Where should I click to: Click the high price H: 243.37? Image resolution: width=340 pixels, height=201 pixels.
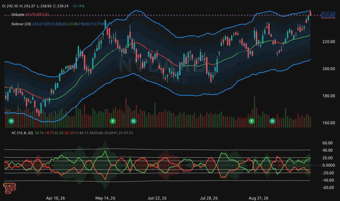[27, 6]
